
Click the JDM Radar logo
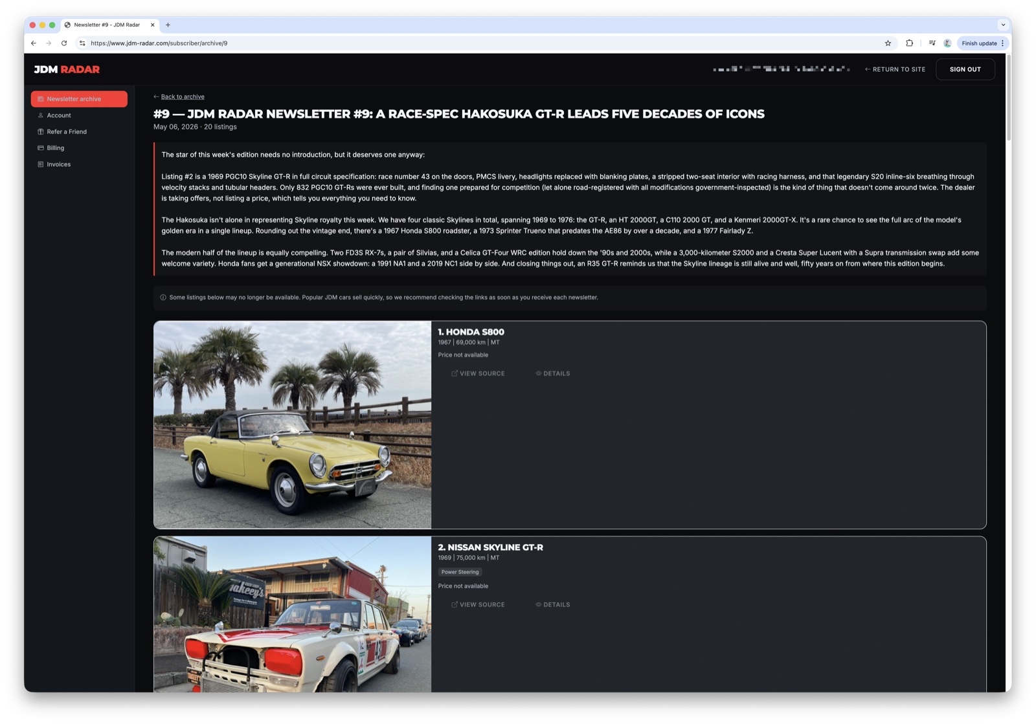coord(67,69)
